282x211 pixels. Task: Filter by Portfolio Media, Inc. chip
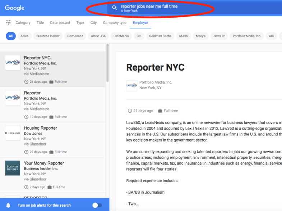pyautogui.click(x=247, y=36)
